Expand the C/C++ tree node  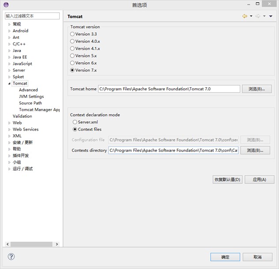tap(9, 44)
